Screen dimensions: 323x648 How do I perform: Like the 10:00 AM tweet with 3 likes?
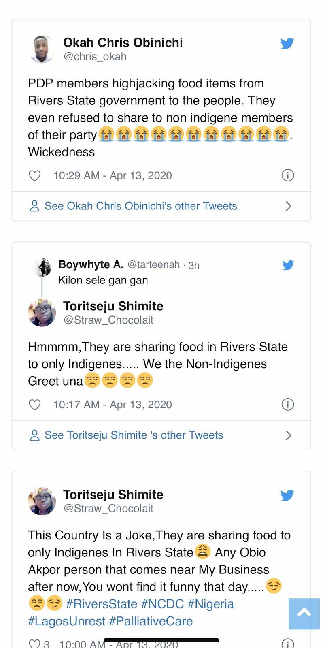click(x=35, y=644)
